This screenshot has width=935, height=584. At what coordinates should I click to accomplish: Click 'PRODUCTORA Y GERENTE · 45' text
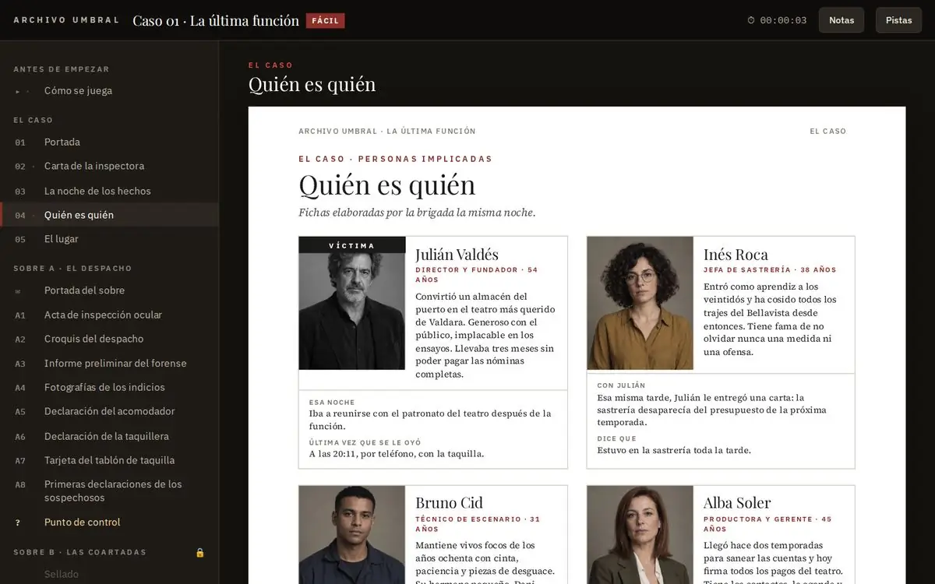tap(767, 519)
